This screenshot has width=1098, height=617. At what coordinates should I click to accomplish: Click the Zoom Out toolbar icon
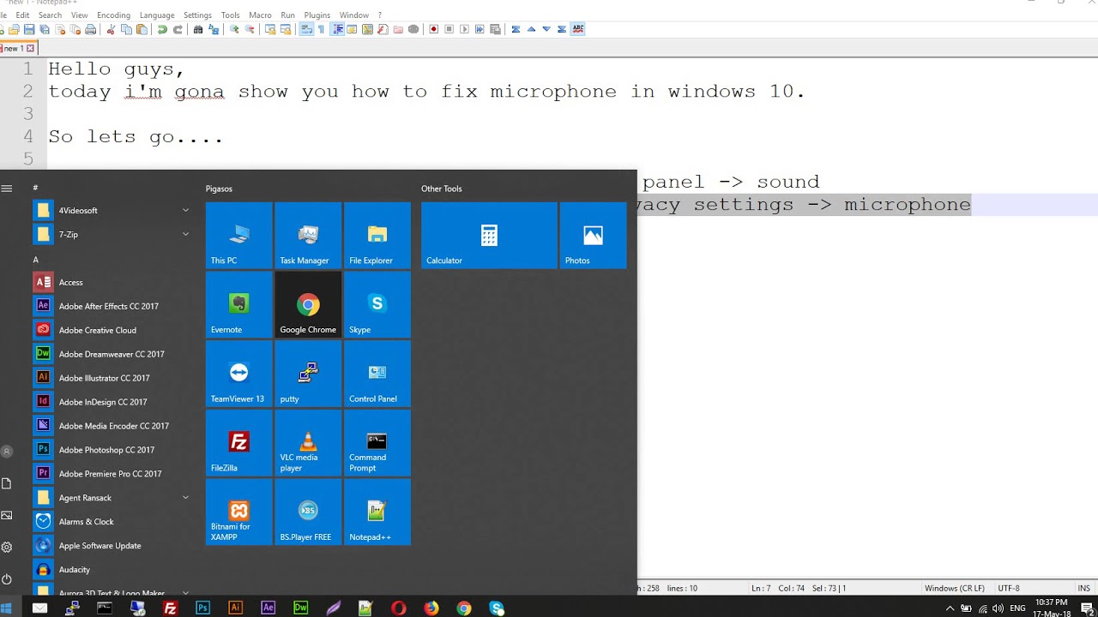249,29
